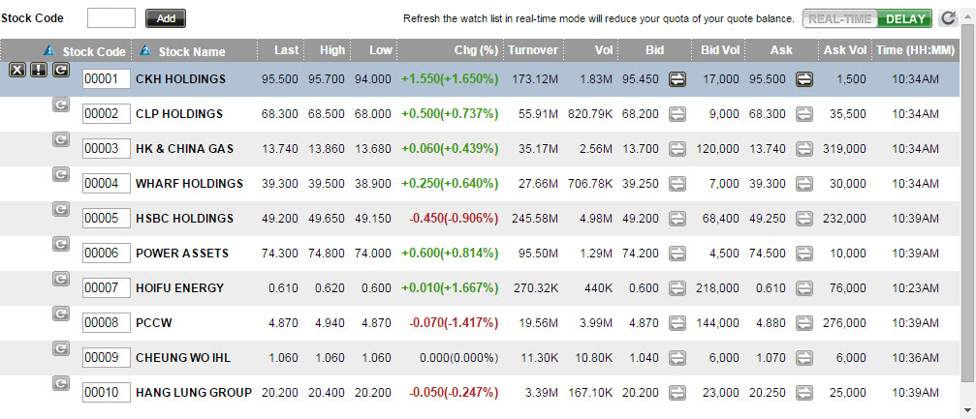
Task: Sort by Stock Name using triangle 2
Action: tap(145, 50)
